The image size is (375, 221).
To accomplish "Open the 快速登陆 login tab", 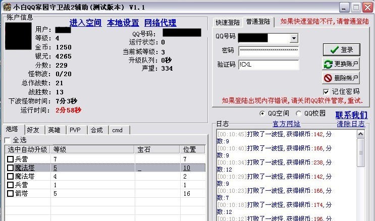I will pos(228,23).
